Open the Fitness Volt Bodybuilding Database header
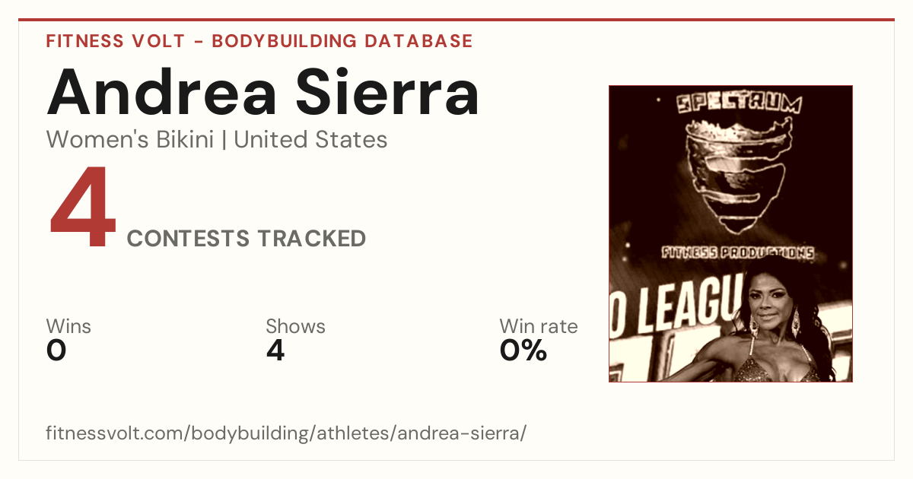The height and width of the screenshot is (479, 913). point(259,41)
